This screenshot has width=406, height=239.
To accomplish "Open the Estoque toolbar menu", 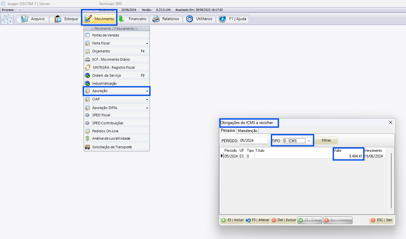I will [x=66, y=19].
